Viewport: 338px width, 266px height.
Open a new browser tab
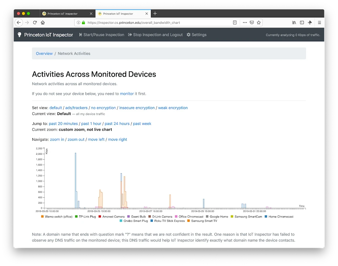(155, 13)
